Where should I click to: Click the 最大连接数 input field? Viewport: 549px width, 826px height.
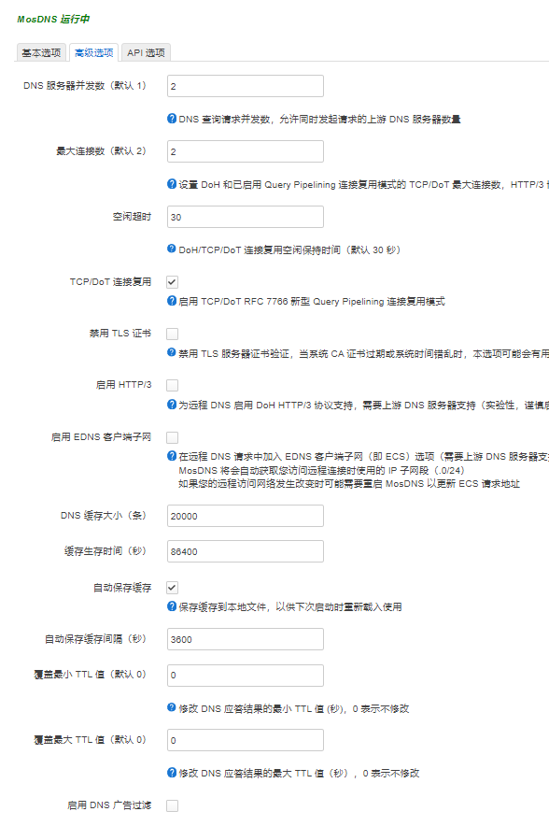coord(246,151)
